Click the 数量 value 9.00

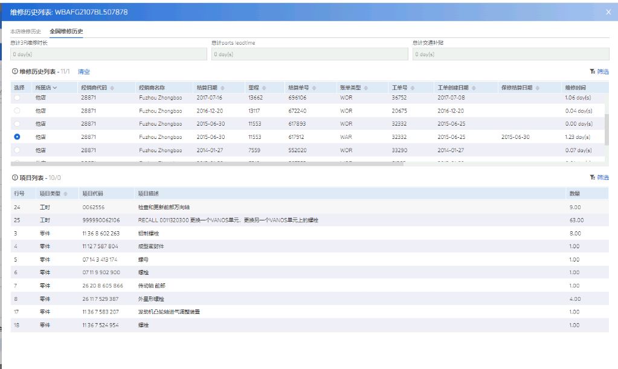click(575, 207)
